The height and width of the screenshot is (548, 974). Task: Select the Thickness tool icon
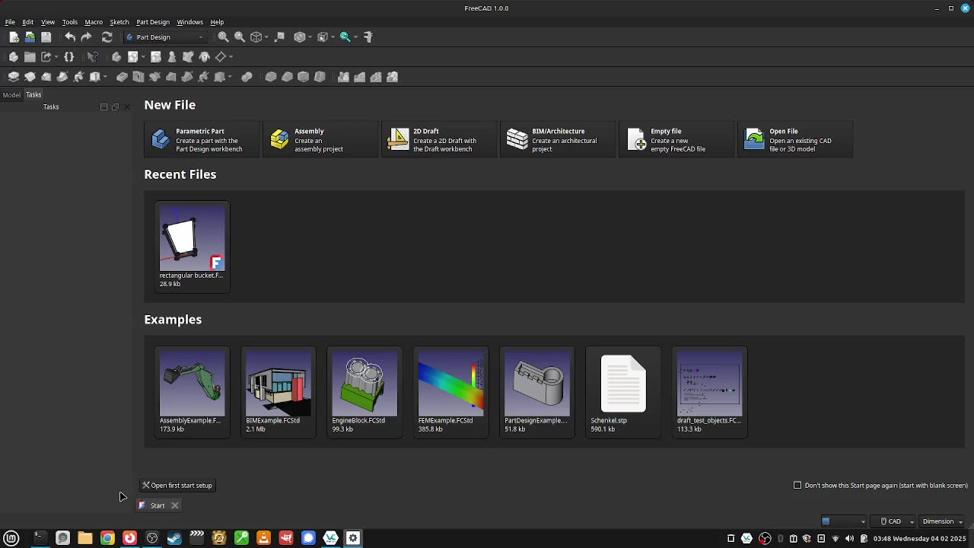click(320, 77)
